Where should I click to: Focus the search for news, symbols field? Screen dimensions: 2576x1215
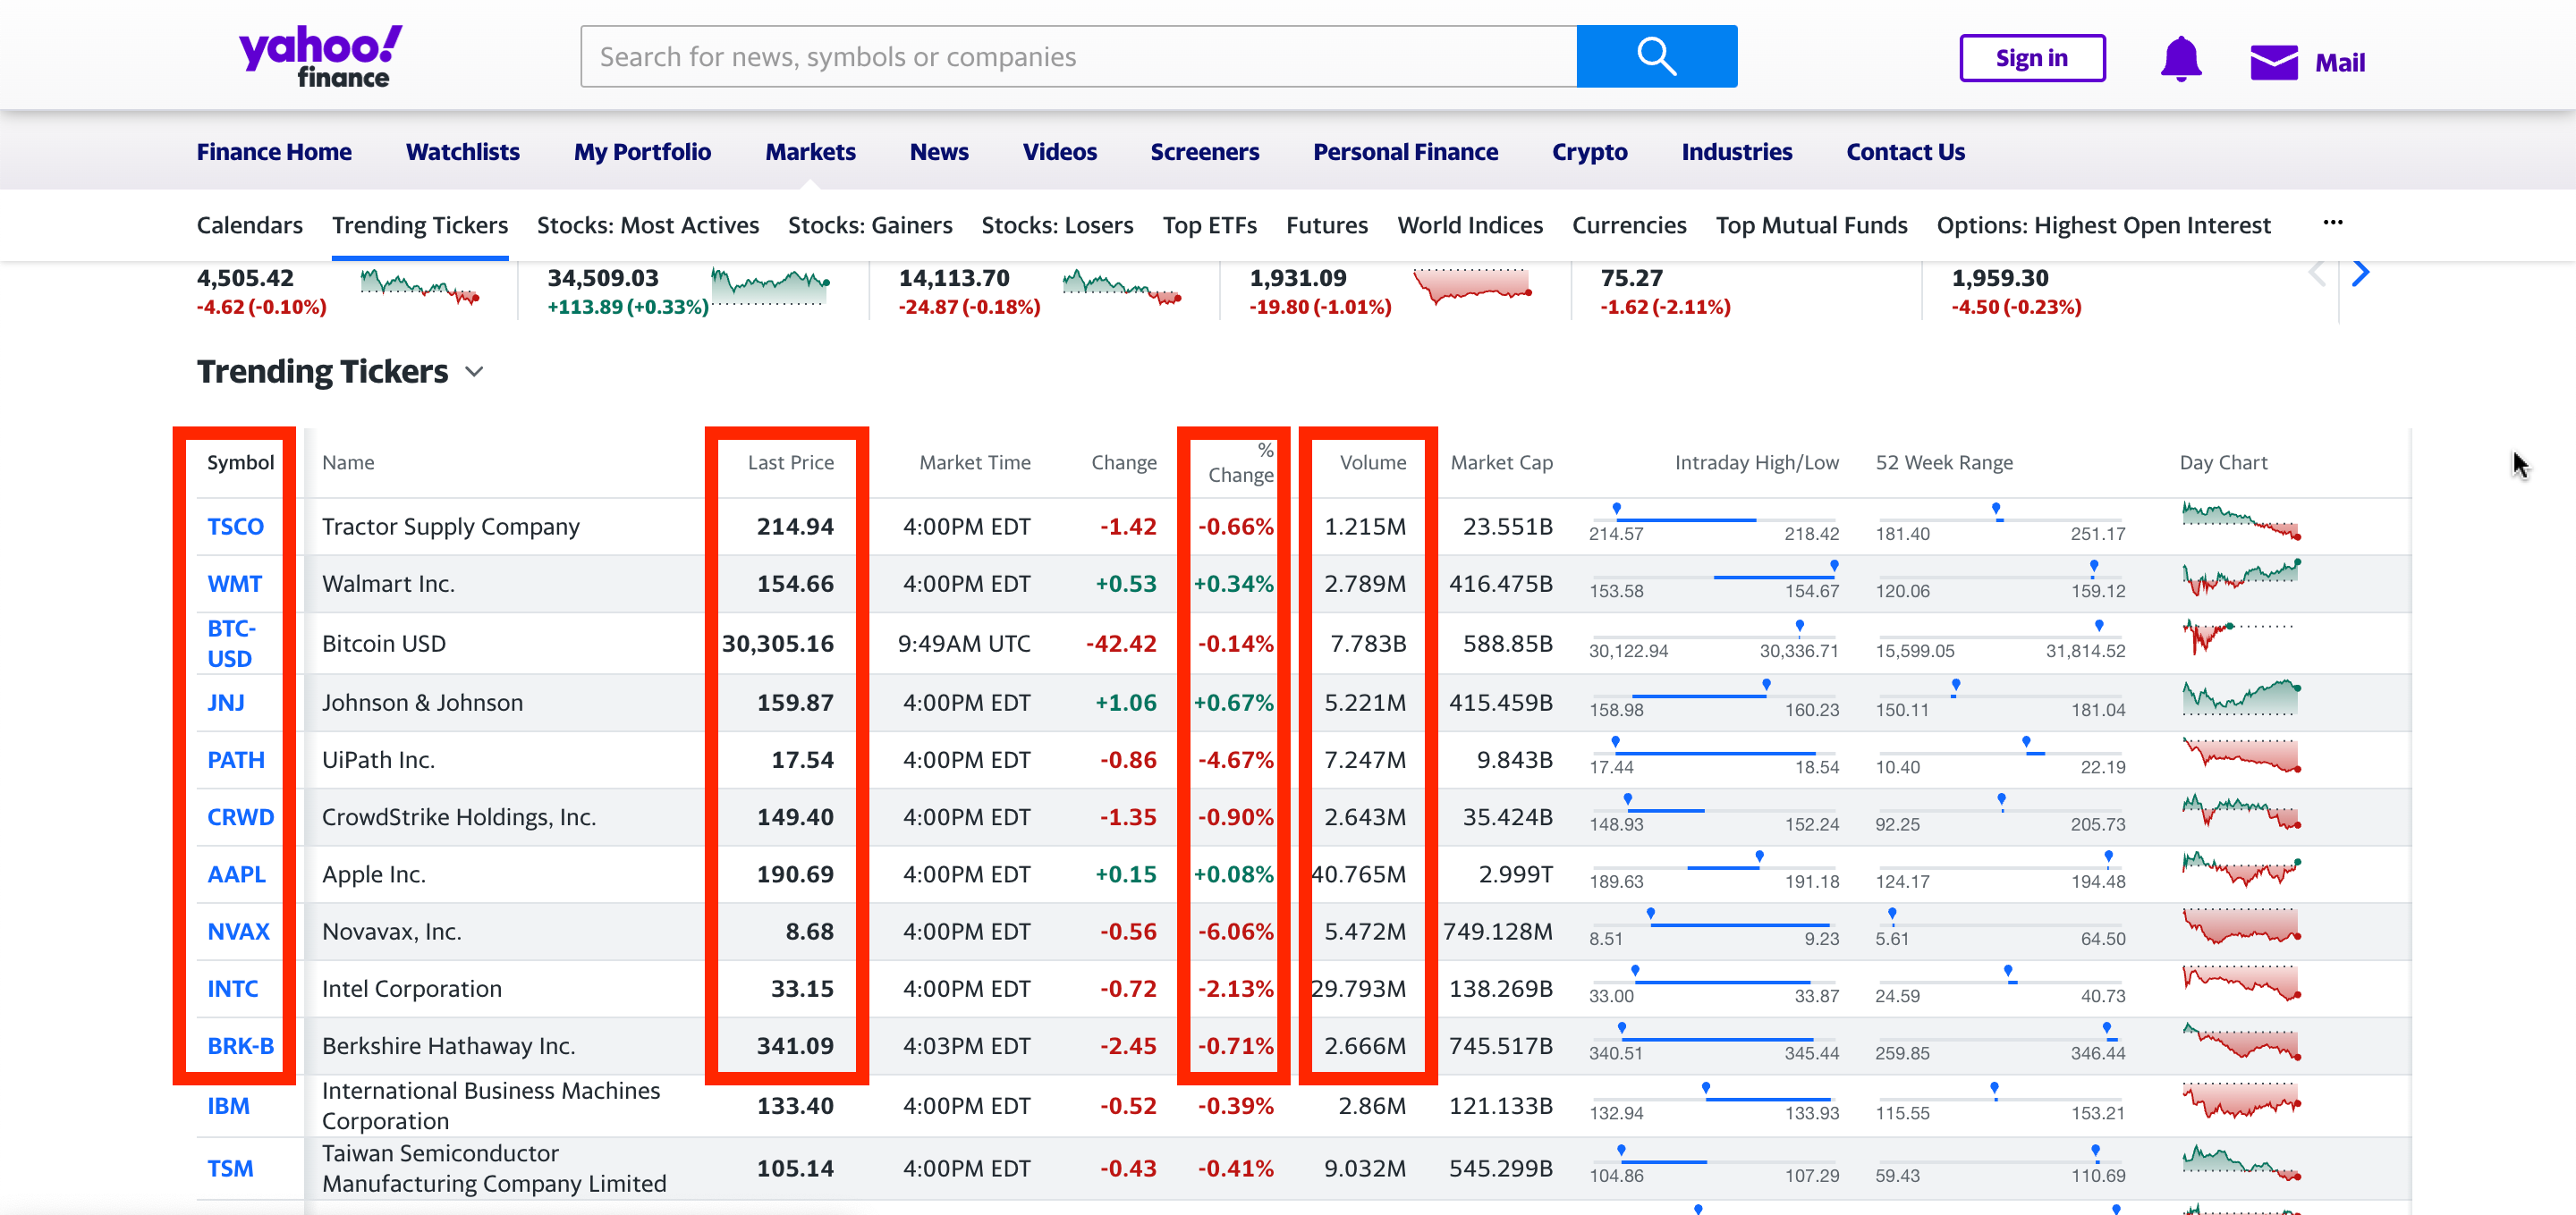click(x=1078, y=56)
